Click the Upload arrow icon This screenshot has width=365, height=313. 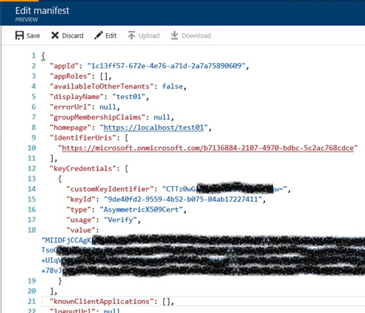132,35
